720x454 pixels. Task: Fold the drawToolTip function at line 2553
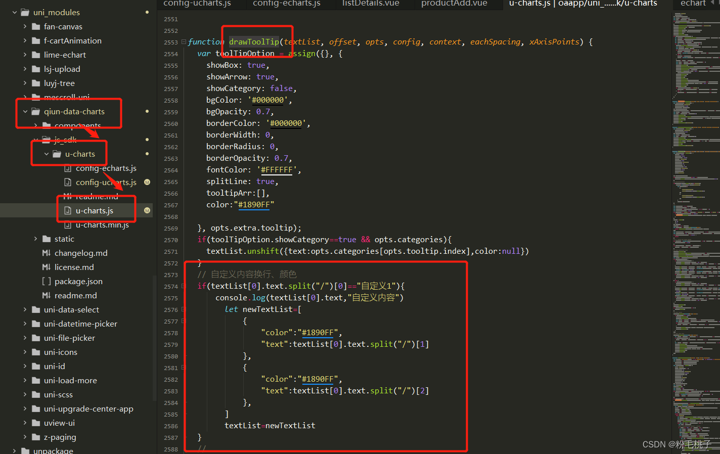(184, 42)
